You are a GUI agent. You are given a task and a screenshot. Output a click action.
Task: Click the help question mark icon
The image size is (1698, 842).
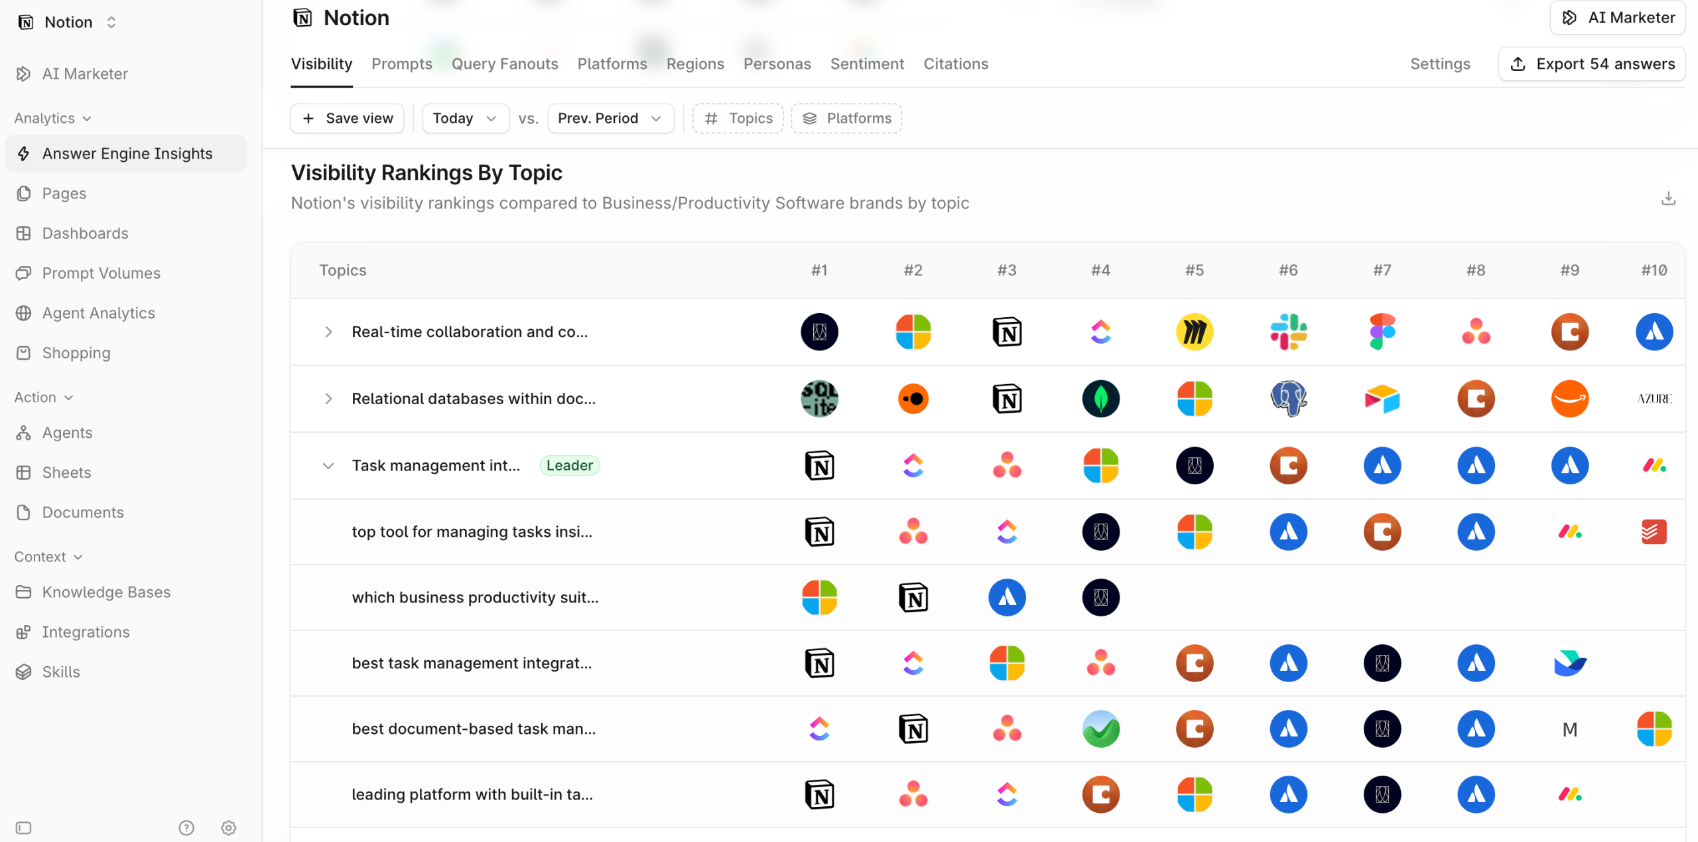[186, 827]
